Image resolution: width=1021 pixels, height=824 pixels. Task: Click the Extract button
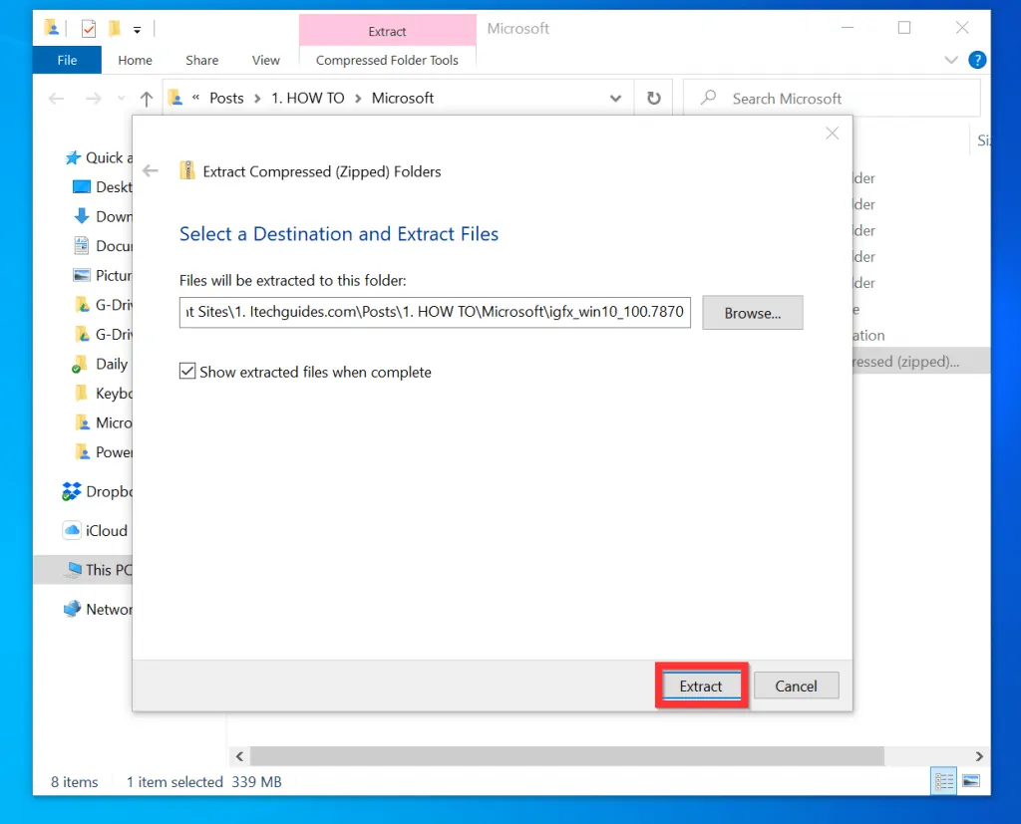point(701,686)
